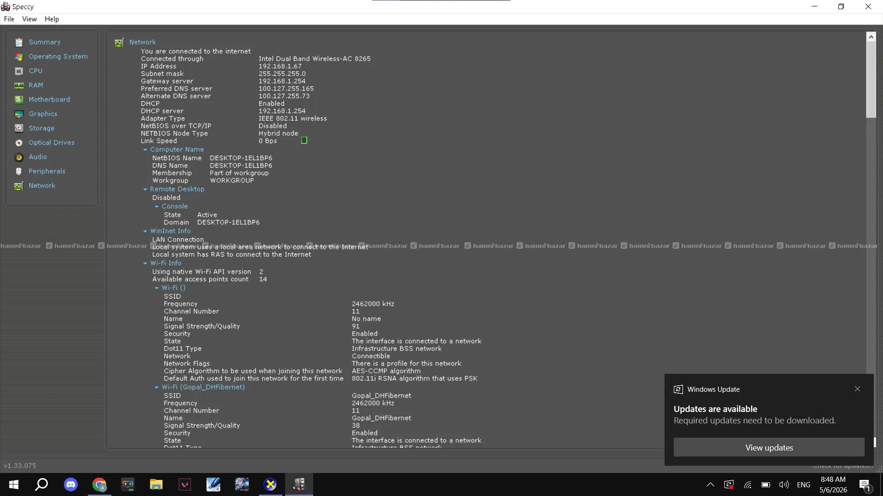Open the Action Center notifications icon

click(865, 485)
